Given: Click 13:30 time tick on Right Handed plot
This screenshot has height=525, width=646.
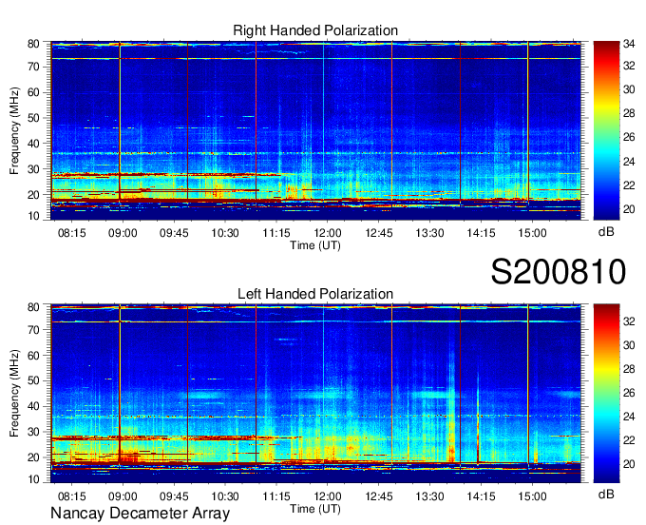Looking at the screenshot, I should click(429, 233).
